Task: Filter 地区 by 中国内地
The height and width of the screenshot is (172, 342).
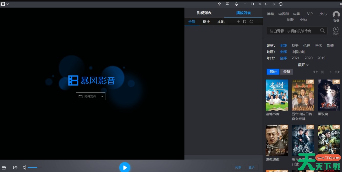Action: (x=298, y=52)
